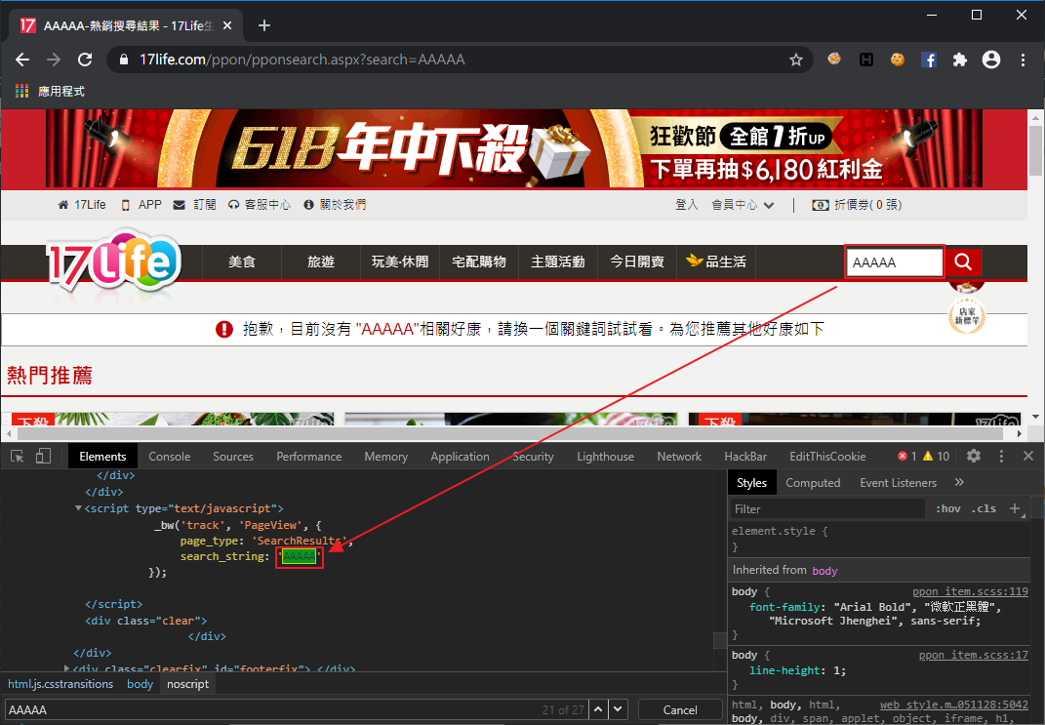The image size is (1045, 725).
Task: Select the 宅配購物 navigation menu
Action: (x=479, y=262)
